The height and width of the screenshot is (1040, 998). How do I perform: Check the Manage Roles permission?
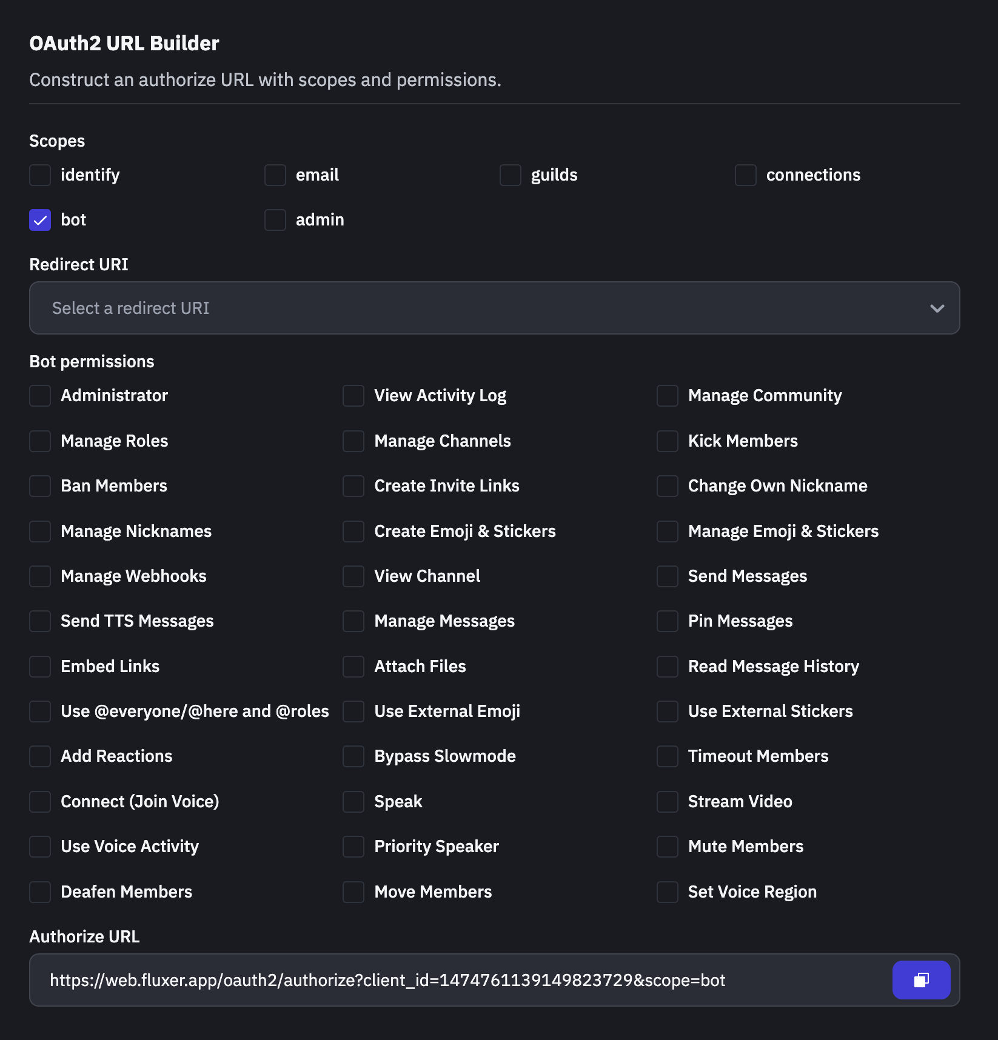(x=40, y=441)
